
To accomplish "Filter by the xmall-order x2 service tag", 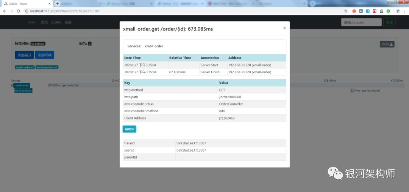I will pyautogui.click(x=25, y=67).
